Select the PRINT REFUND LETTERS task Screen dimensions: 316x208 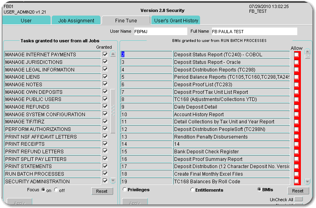click(52, 151)
